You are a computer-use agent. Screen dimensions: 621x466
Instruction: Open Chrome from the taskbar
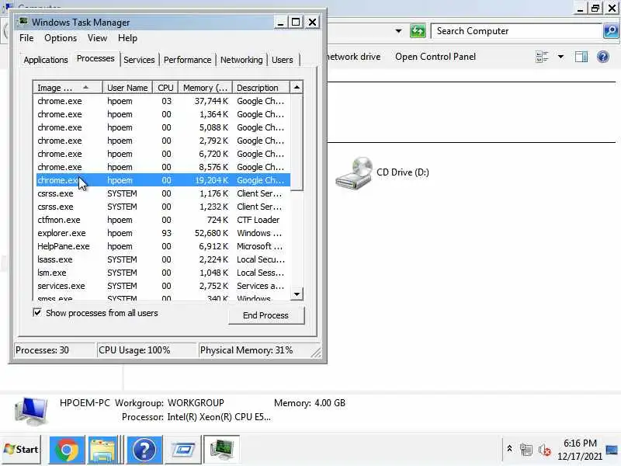click(x=67, y=450)
